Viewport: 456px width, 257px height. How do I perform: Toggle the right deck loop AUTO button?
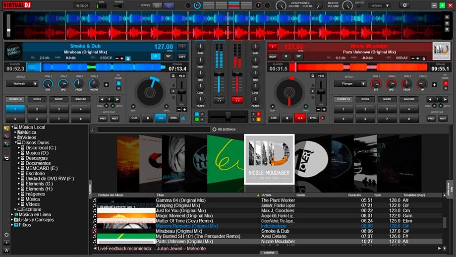tap(441, 106)
